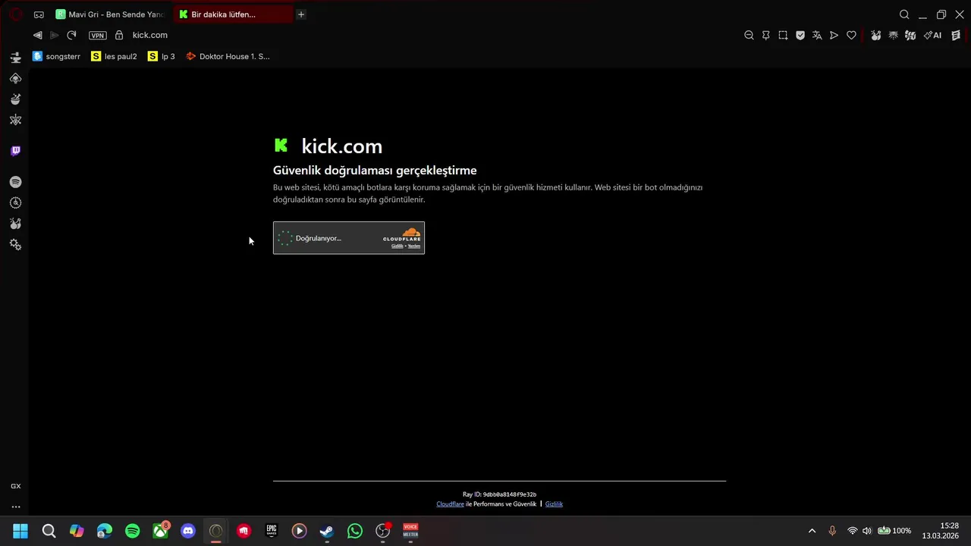
Task: Reload the kick.com page
Action: 71,35
